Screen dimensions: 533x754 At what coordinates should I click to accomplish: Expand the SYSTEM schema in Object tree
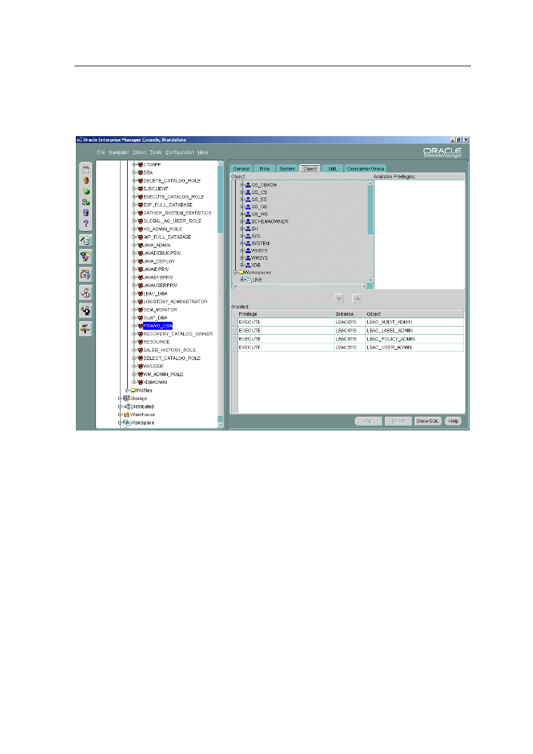pyautogui.click(x=242, y=244)
